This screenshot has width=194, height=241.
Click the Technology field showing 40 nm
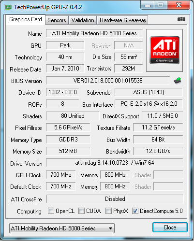[65, 57]
